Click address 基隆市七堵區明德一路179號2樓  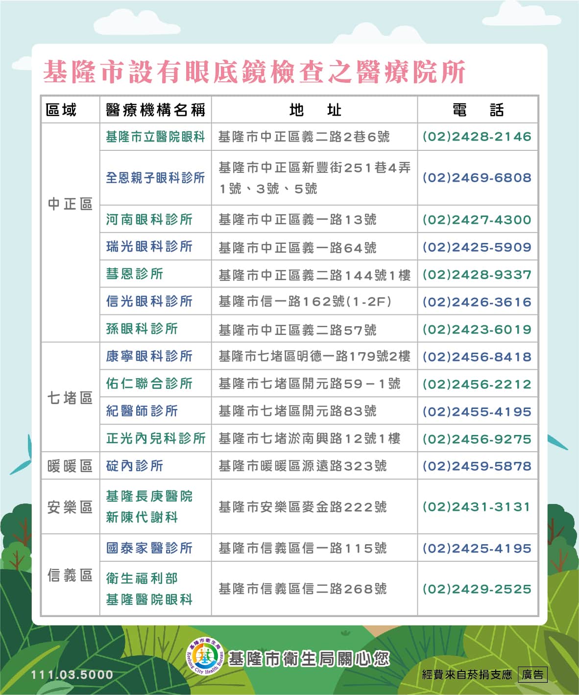[314, 356]
